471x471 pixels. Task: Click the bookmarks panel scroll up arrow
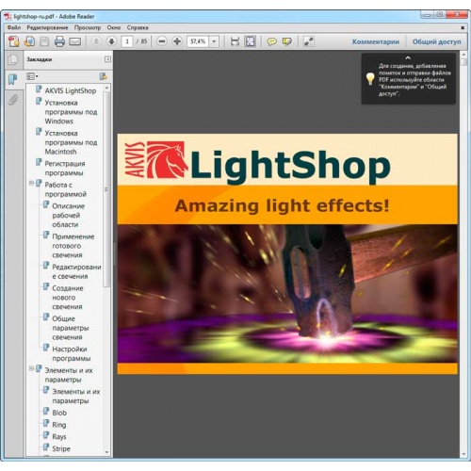(106, 88)
